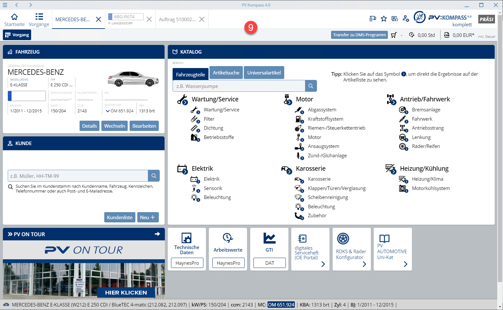Click the 0,00 Std labor time clock icon

(412, 35)
